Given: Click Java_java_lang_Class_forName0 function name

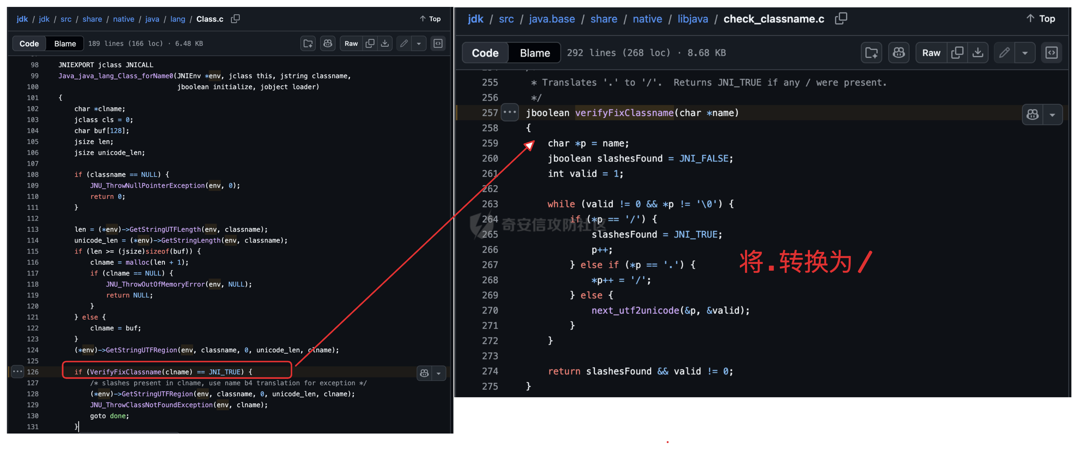Looking at the screenshot, I should (x=115, y=76).
